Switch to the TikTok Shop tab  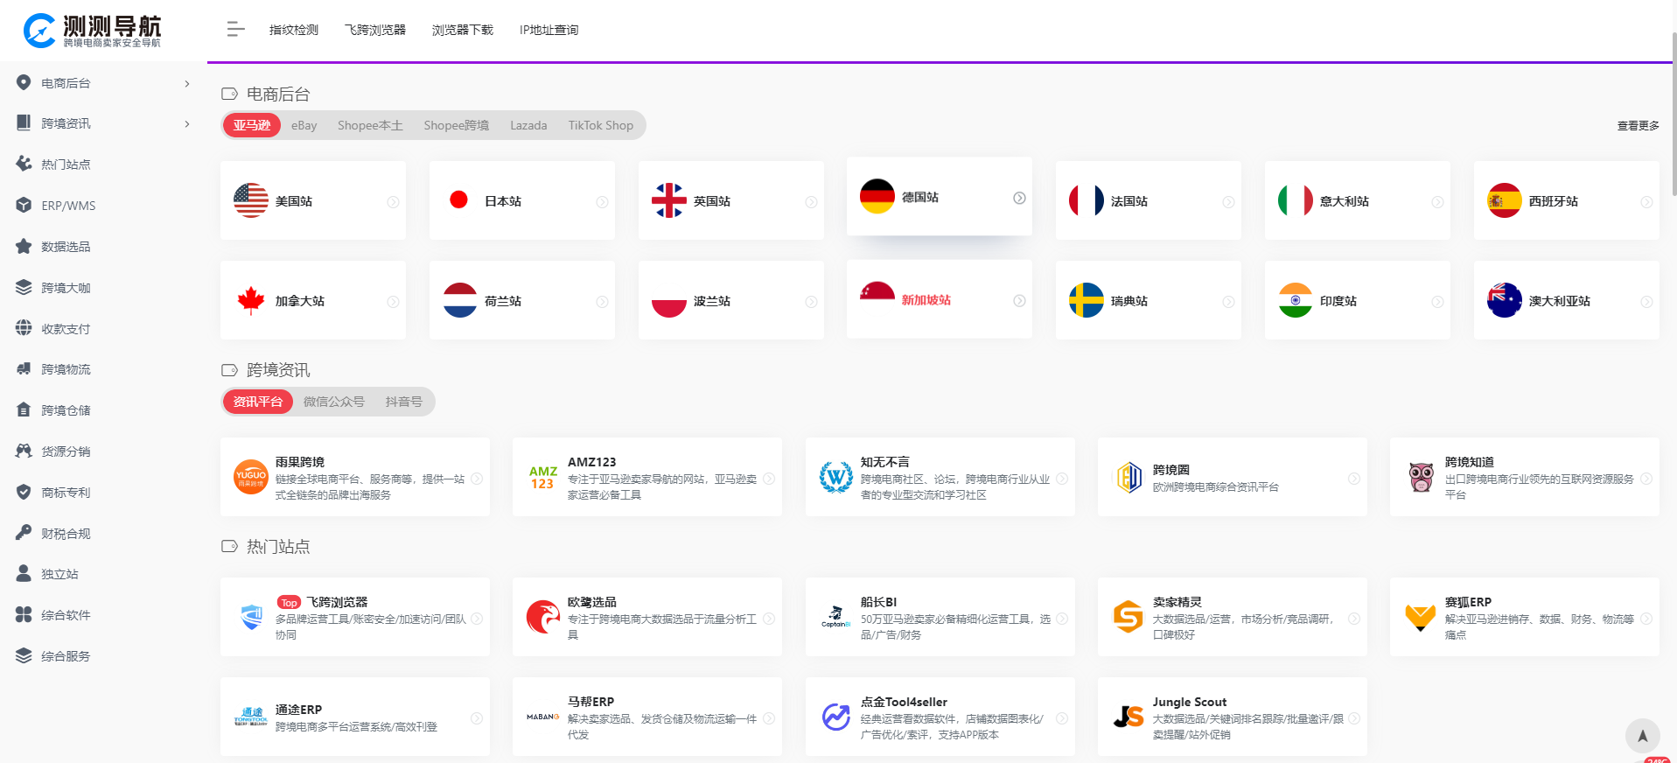coord(601,125)
